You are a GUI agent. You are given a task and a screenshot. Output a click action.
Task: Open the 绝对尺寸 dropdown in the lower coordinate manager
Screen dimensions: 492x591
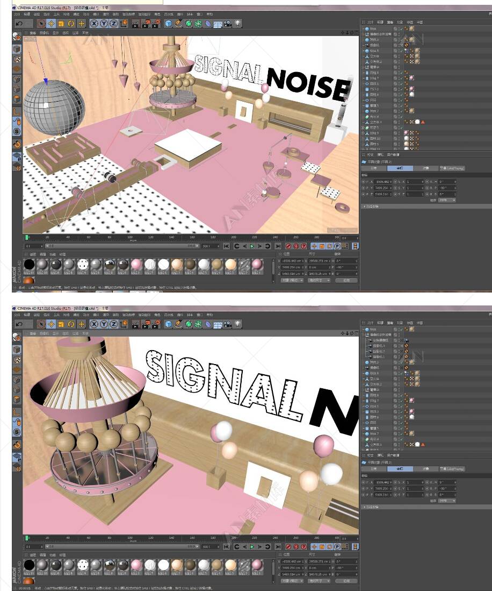point(319,581)
